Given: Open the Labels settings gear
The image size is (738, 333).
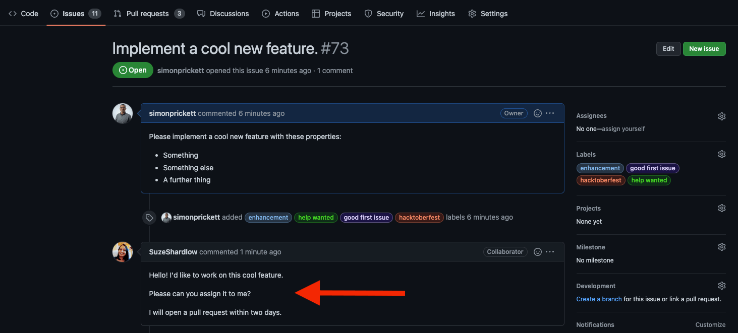Looking at the screenshot, I should [721, 155].
